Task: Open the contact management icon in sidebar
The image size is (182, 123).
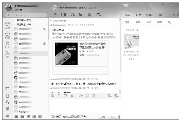Action: 7,102
